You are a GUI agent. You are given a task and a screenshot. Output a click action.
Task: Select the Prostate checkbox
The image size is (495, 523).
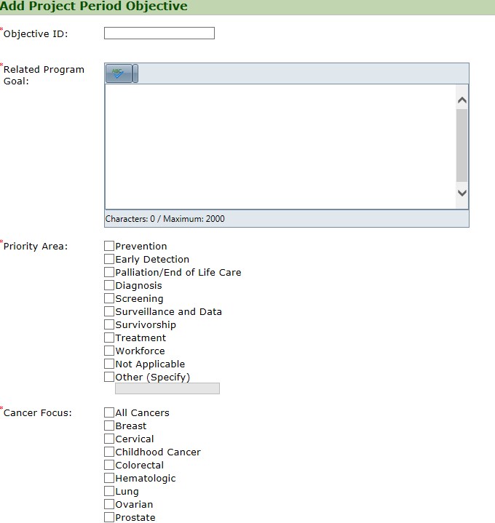coord(109,517)
